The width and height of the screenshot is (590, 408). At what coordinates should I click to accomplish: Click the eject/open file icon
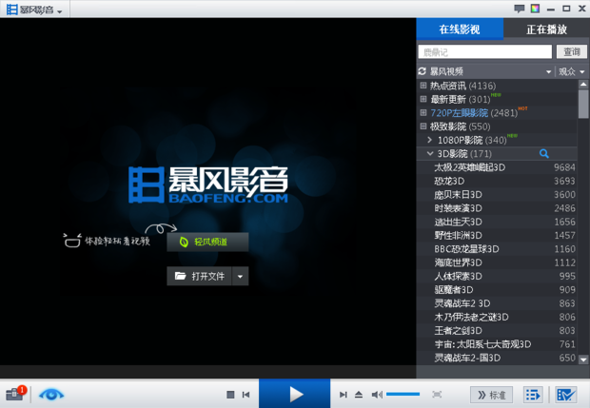(359, 395)
